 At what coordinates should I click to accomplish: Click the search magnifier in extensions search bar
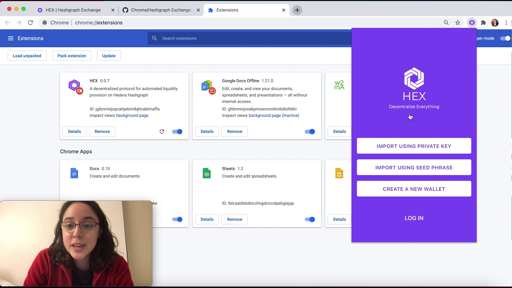point(155,38)
